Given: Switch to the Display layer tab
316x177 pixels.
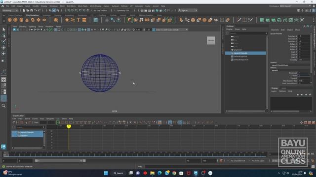Looking at the screenshot, I should pos(275,88).
